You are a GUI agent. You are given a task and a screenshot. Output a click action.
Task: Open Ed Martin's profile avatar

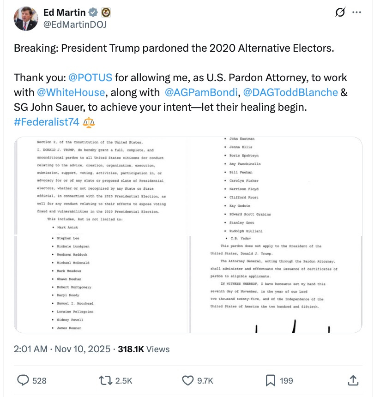(x=25, y=18)
